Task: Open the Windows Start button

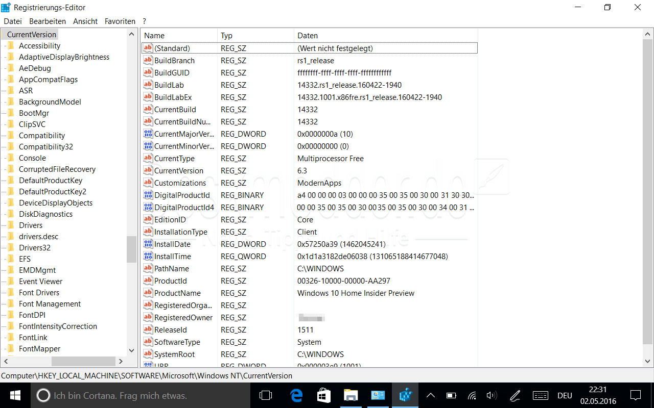Action: [15, 395]
